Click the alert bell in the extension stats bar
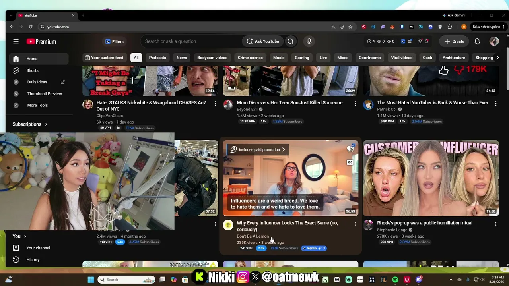The width and height of the screenshot is (509, 286). click(427, 41)
